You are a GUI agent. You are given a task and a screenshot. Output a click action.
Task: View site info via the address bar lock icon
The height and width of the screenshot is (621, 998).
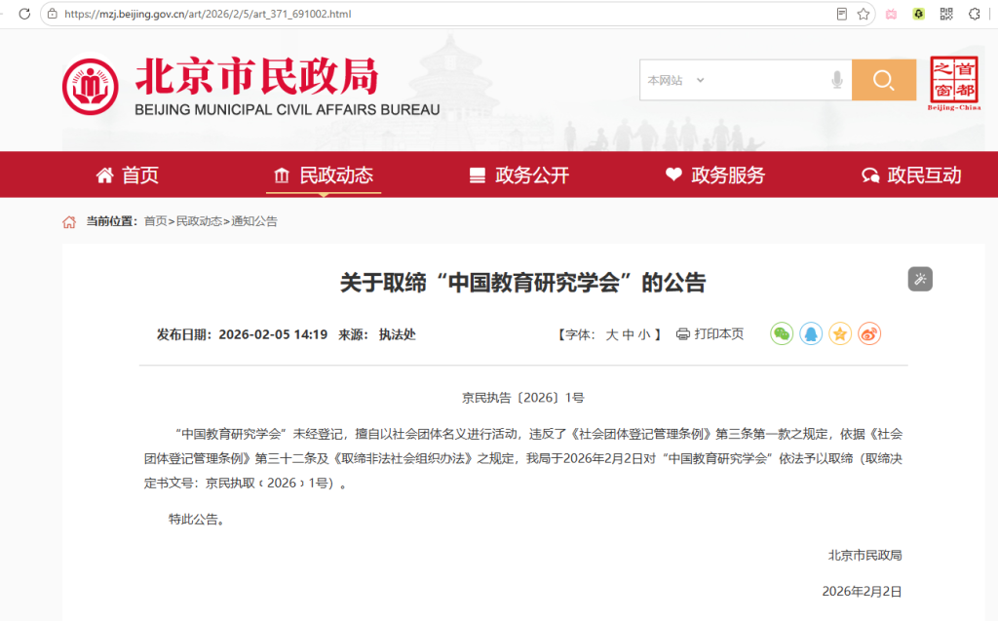pyautogui.click(x=53, y=14)
